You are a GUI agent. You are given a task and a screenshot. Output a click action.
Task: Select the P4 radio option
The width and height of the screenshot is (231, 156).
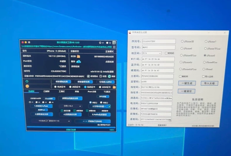(50, 102)
